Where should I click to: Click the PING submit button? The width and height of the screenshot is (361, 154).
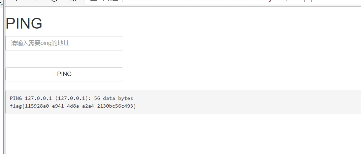pyautogui.click(x=64, y=74)
